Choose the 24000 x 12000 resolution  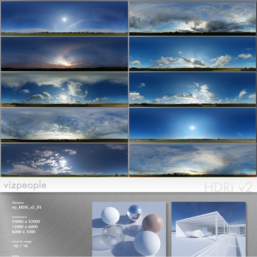(26, 221)
